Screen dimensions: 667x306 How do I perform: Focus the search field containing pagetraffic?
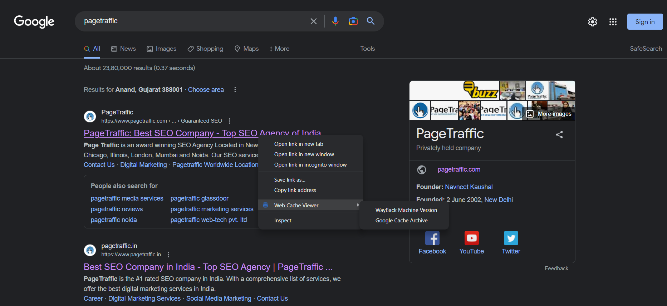click(193, 21)
